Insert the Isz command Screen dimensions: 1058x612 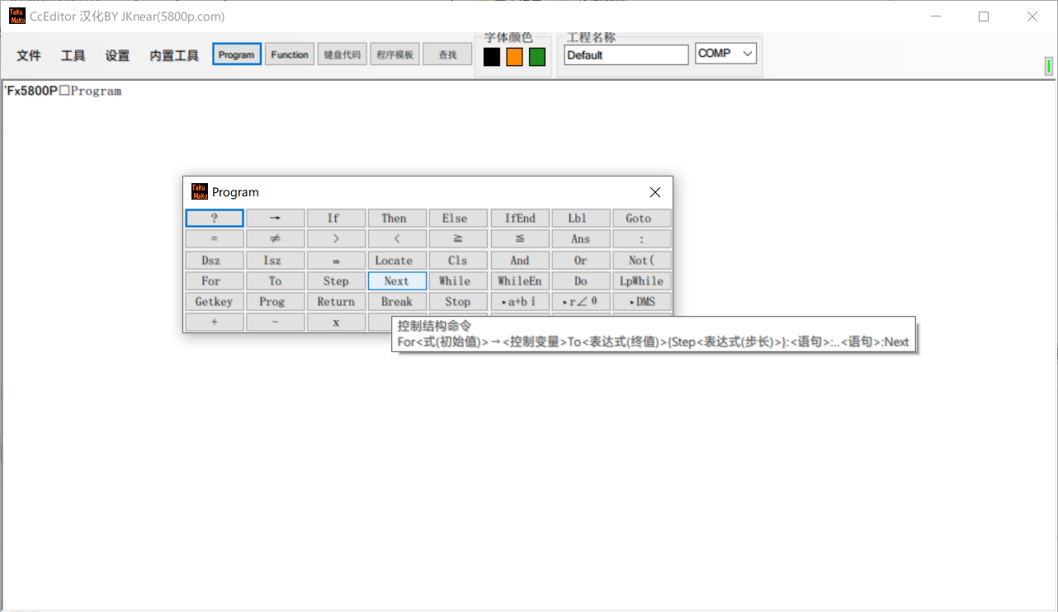[276, 261]
